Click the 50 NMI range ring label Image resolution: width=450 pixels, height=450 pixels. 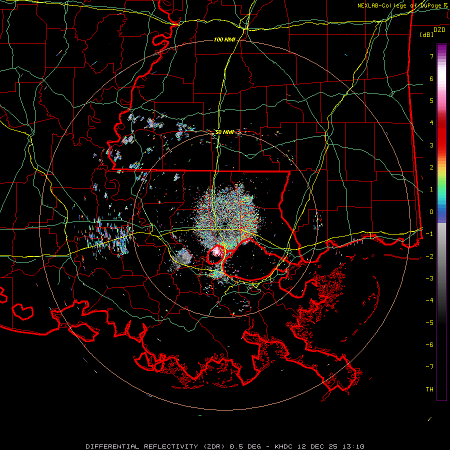(x=224, y=132)
